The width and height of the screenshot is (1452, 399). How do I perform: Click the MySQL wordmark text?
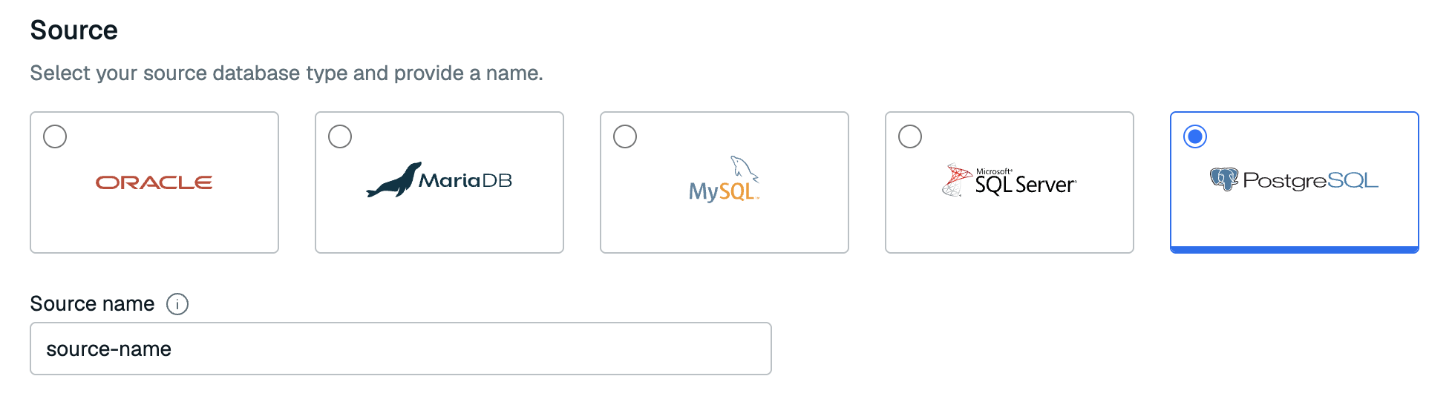pos(723,192)
